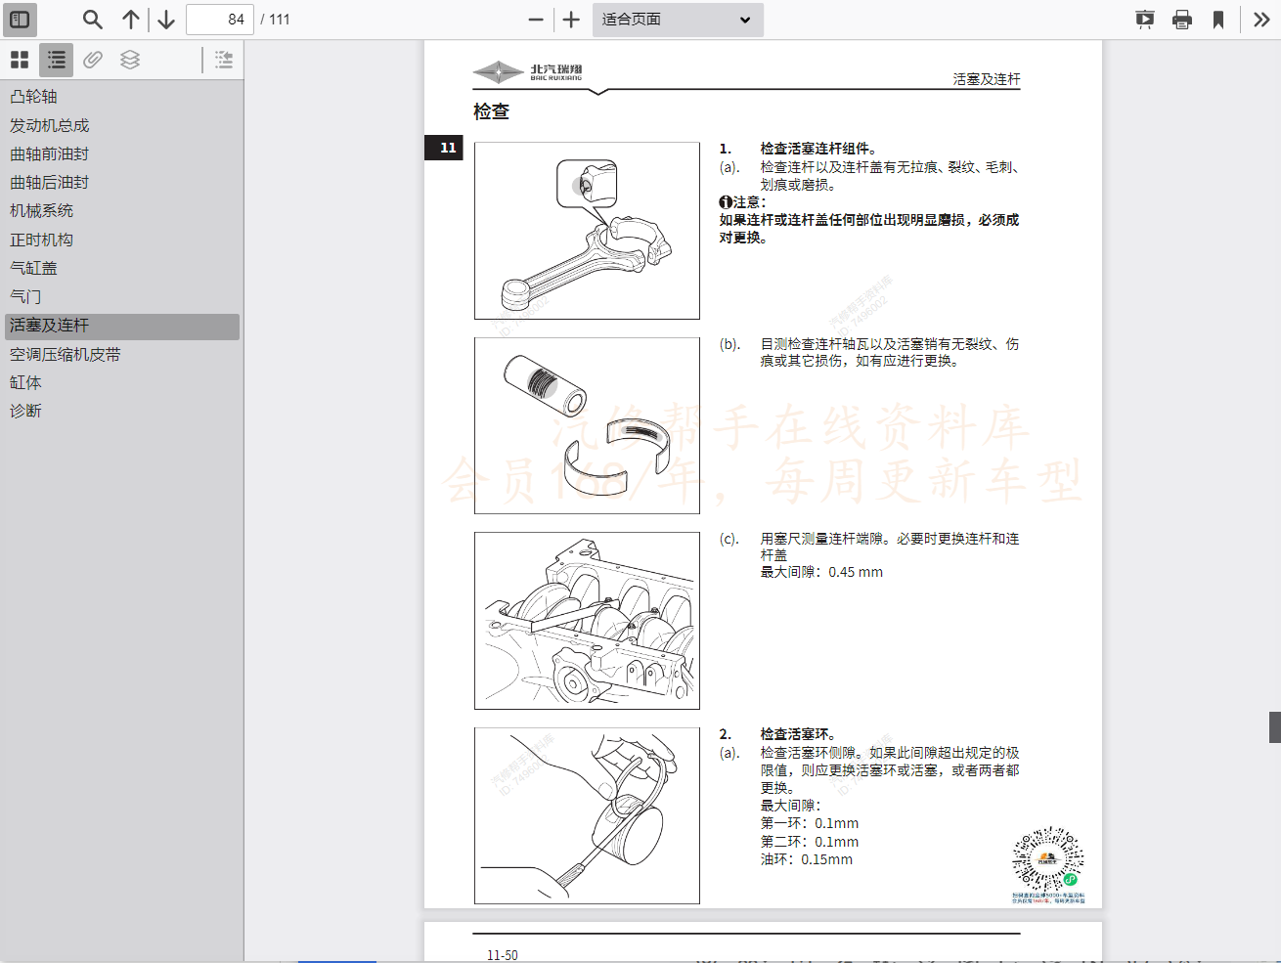
Task: Open the 诊断 chapter bookmark
Action: (25, 410)
